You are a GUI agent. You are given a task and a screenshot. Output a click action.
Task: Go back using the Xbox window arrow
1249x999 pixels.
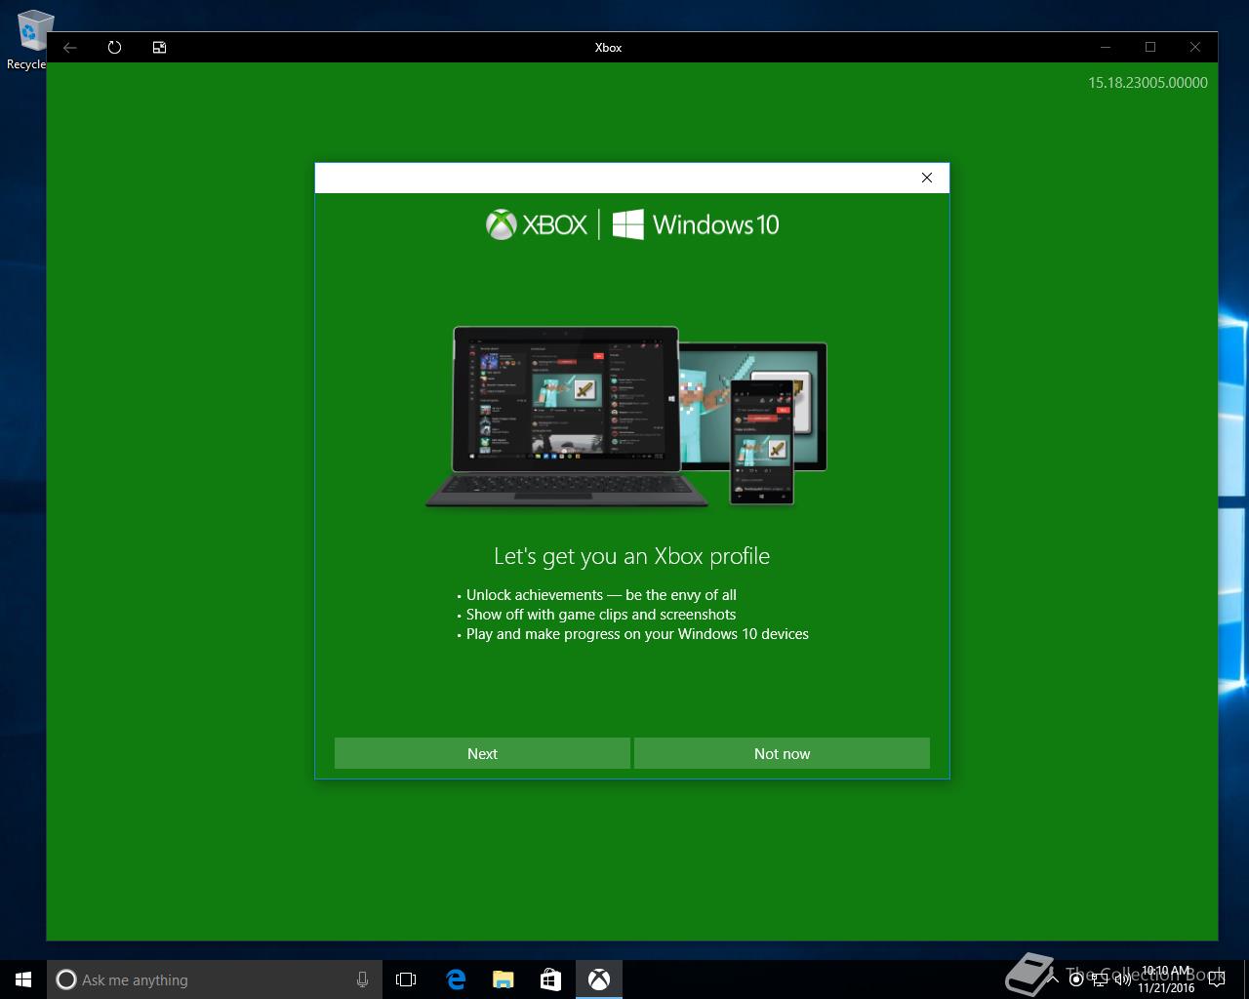click(70, 47)
